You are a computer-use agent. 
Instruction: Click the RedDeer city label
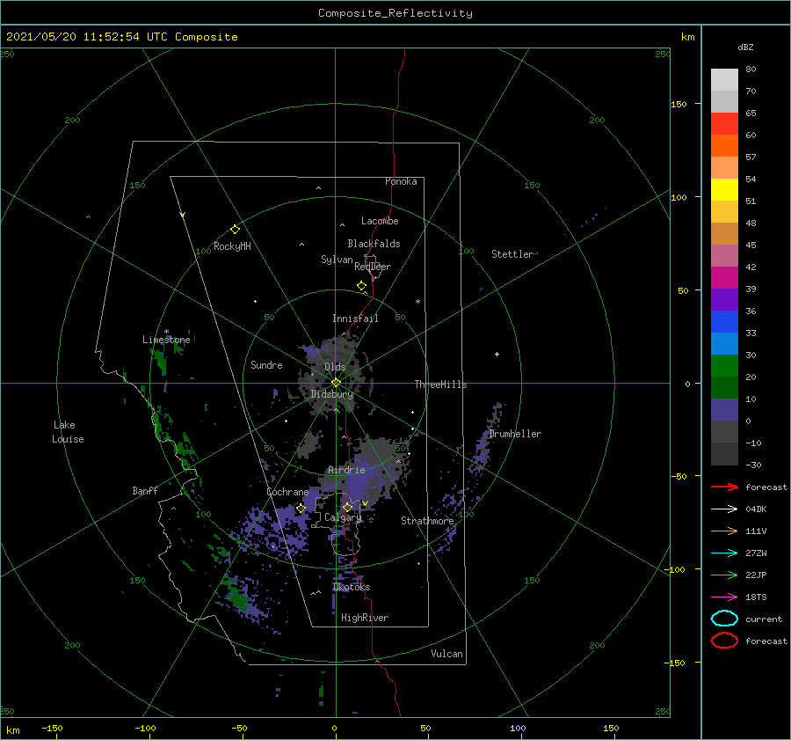[x=373, y=267]
